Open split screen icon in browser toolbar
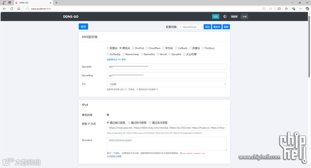311x168 pixels. pos(279,9)
